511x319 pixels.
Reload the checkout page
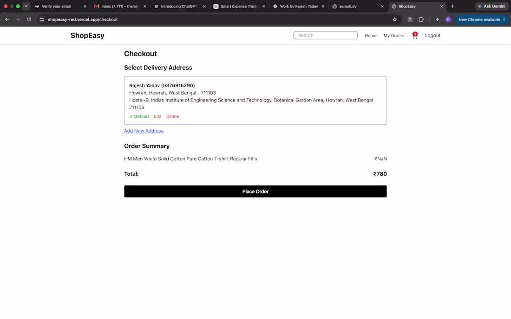[29, 19]
